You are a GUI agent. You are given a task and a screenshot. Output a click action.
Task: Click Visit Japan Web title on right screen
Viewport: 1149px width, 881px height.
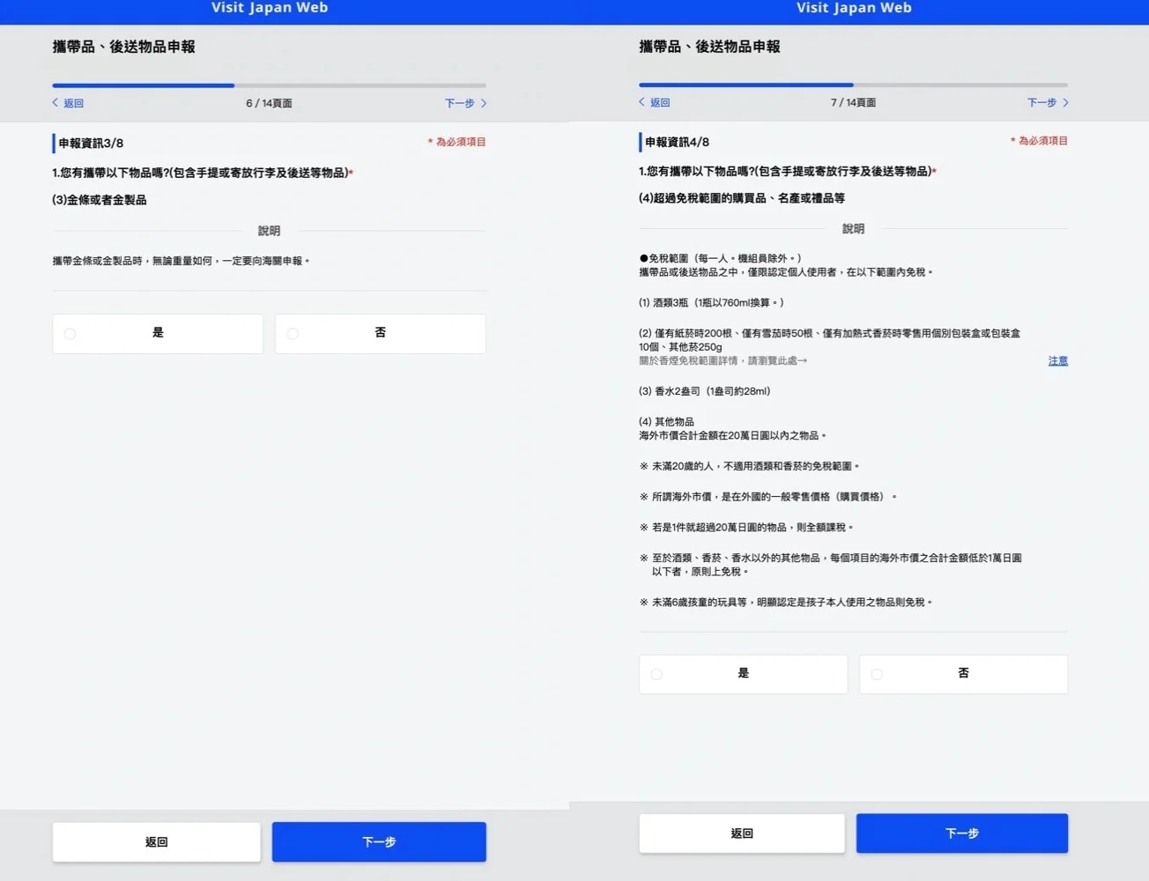tap(853, 8)
